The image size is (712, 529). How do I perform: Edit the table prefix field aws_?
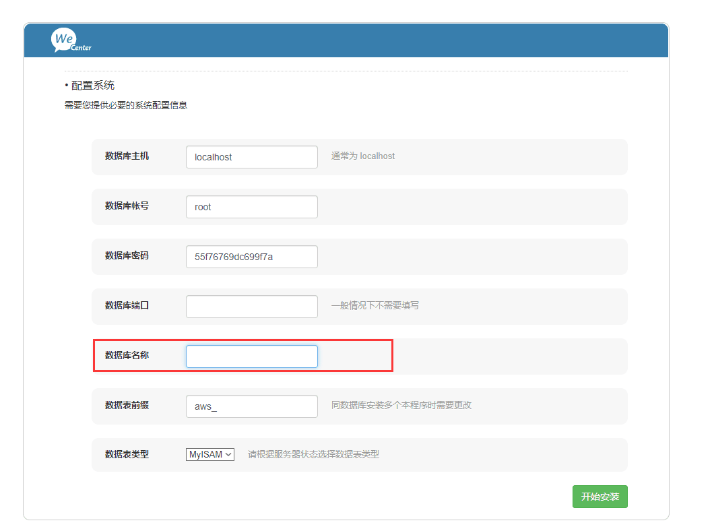coord(251,406)
